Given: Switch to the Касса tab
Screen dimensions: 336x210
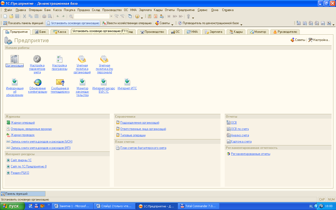Looking at the screenshot, I should tap(60, 32).
